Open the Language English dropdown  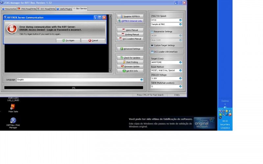(141, 80)
